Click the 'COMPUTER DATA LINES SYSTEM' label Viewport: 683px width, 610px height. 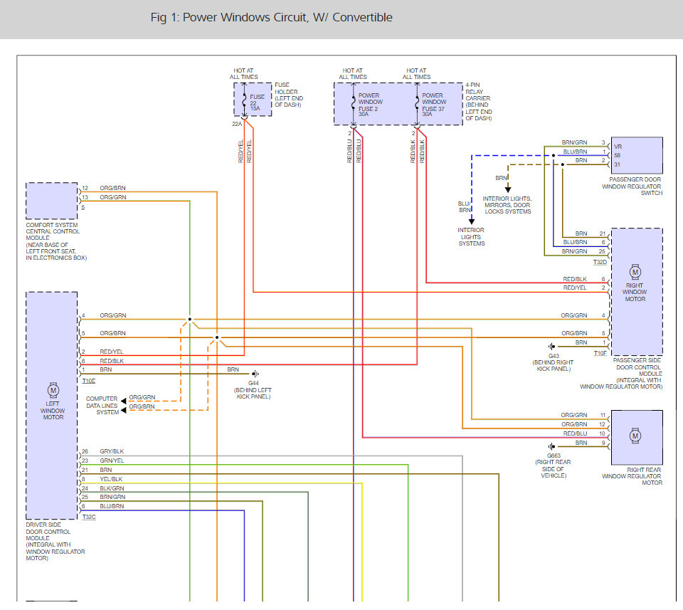coord(102,405)
